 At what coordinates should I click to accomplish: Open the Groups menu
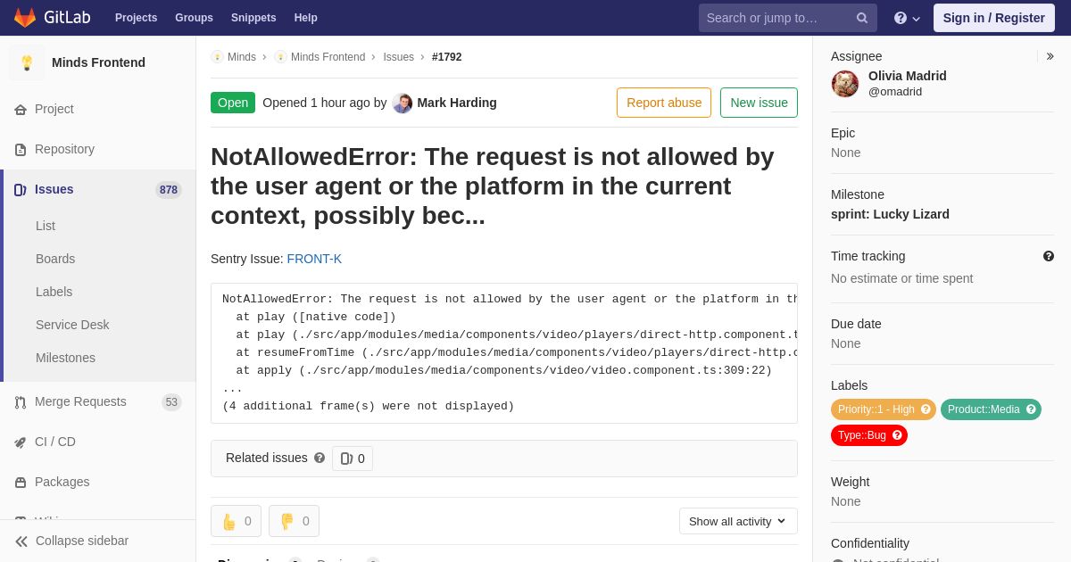(x=194, y=18)
